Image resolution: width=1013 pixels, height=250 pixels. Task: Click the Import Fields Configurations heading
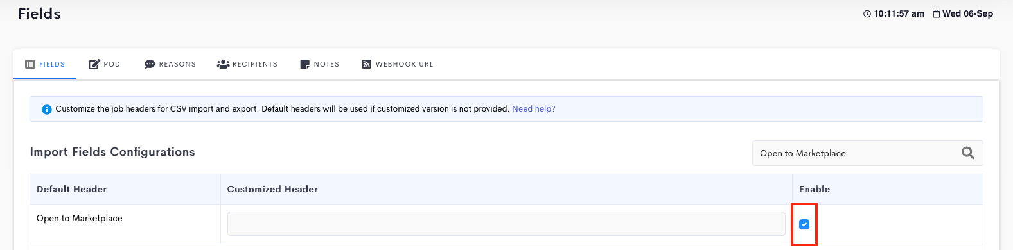[112, 152]
